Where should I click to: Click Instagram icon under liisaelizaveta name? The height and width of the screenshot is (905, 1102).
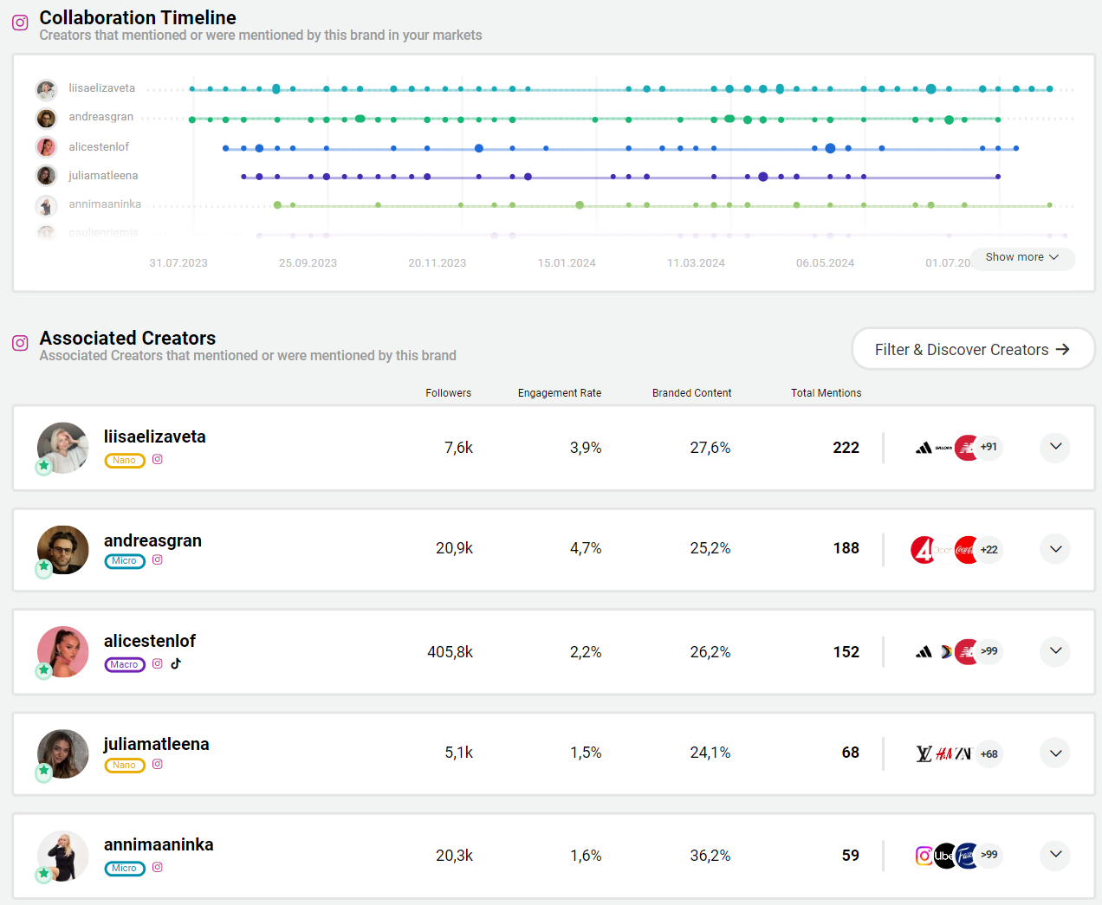coord(158,459)
